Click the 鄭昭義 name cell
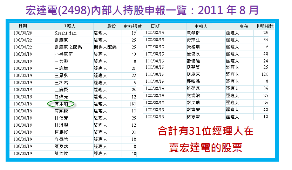 [x=193, y=81]
